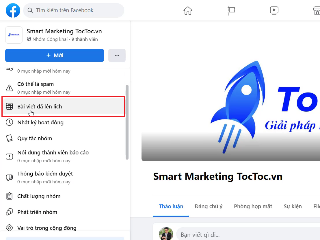Open Nhật ký hoạt động log
This screenshot has height=240, width=320.
coord(40,123)
